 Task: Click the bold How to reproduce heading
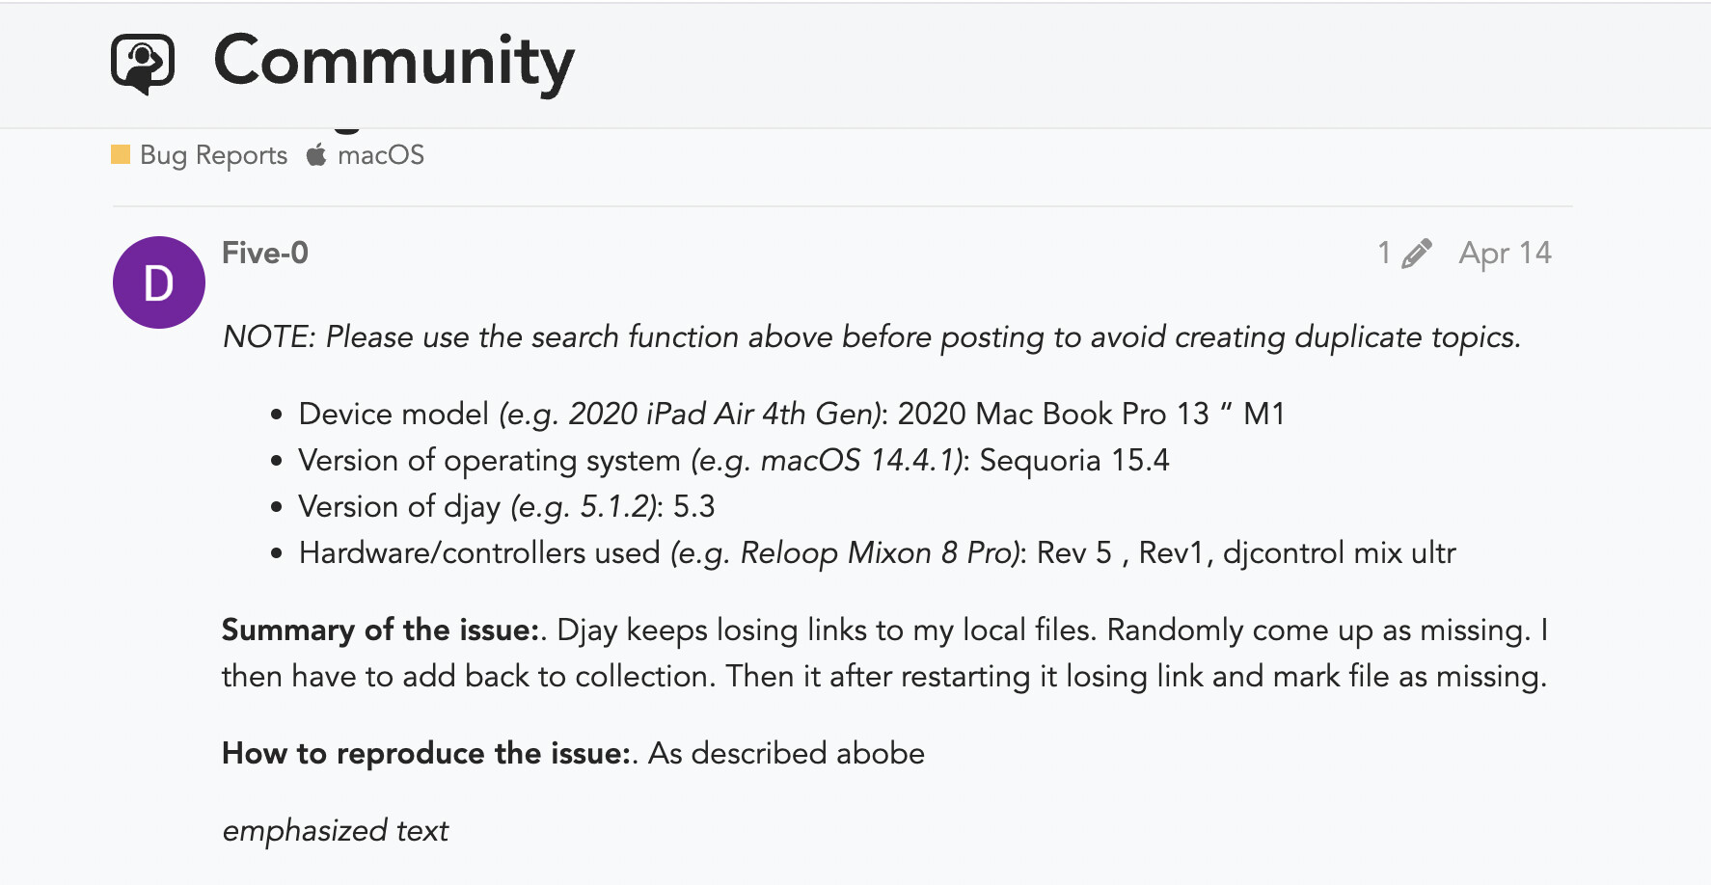425,753
